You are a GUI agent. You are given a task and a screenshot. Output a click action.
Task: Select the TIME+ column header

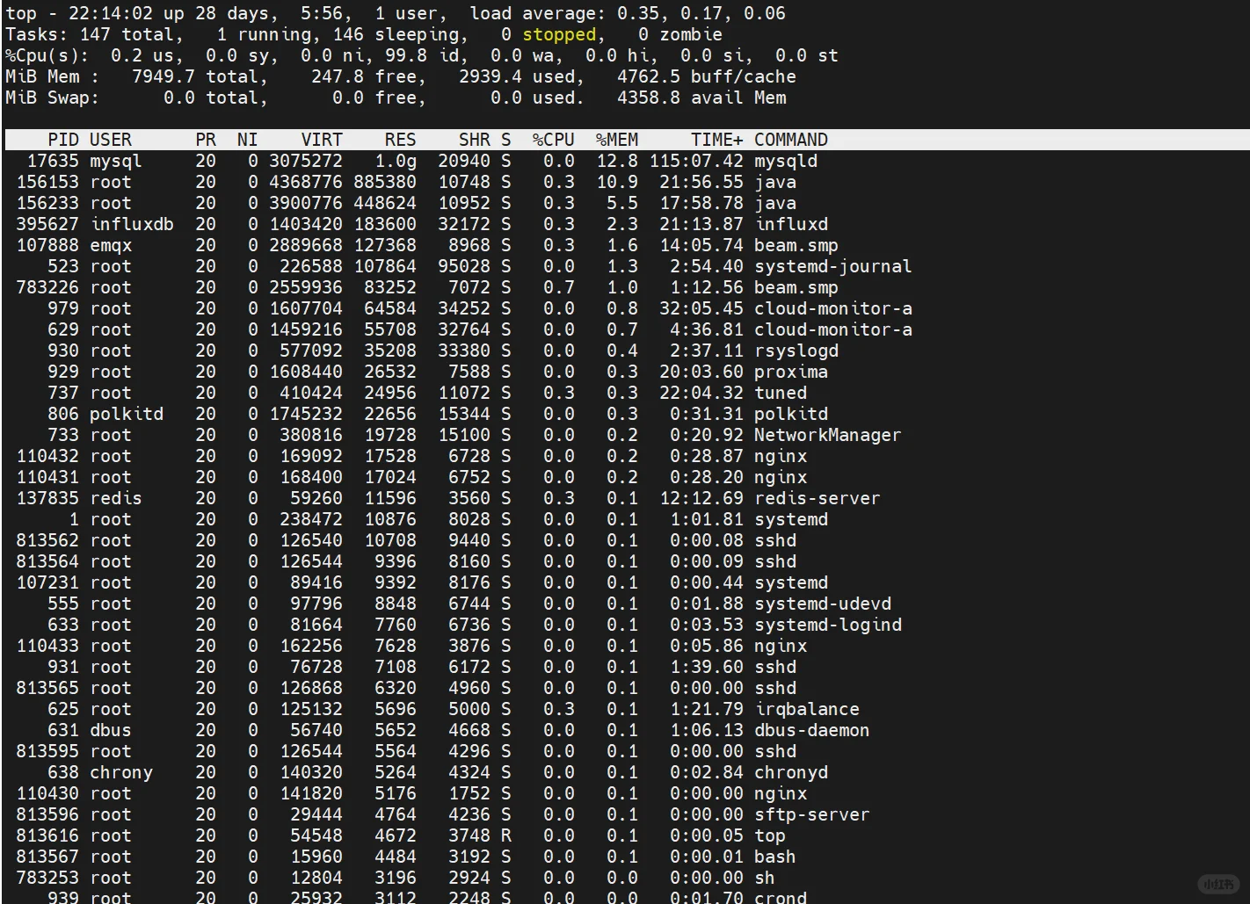point(717,140)
